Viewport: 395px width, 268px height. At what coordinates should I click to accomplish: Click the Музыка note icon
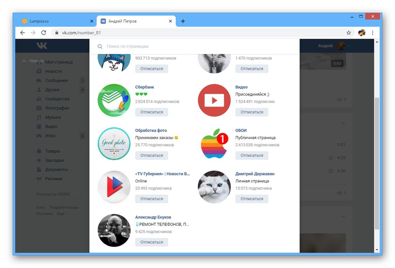tap(39, 117)
